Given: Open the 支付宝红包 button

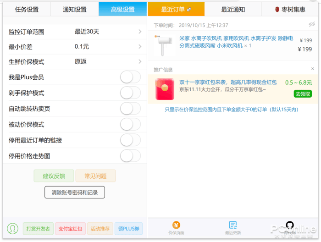Looking at the screenshot, I should (70, 229).
